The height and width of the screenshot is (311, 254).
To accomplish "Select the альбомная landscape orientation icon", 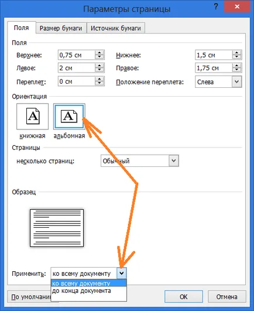I will click(x=69, y=116).
